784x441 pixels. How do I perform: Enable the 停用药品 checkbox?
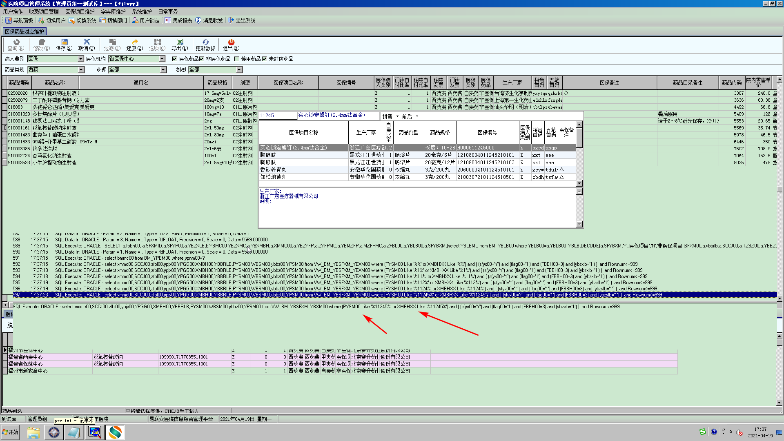[236, 59]
